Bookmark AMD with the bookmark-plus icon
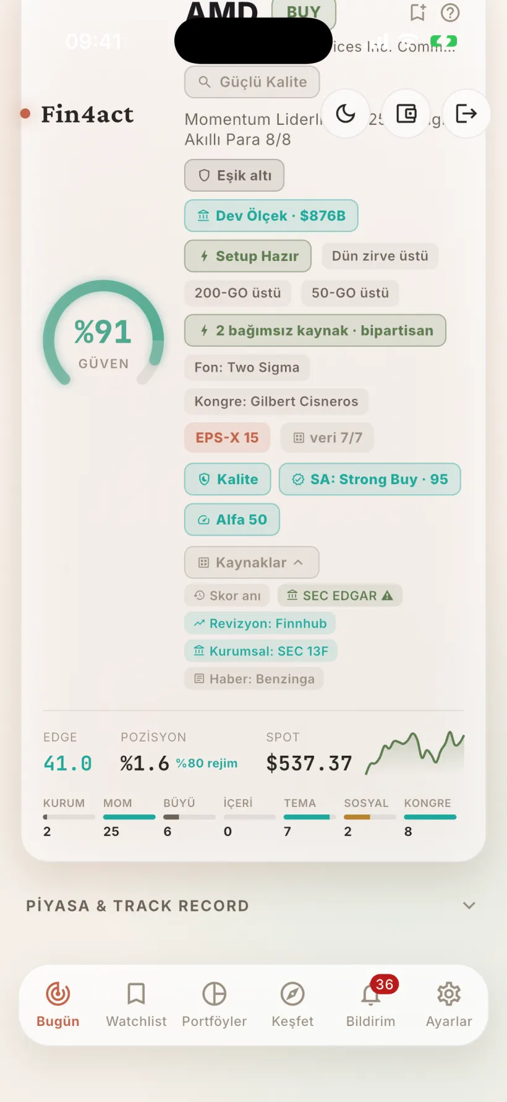 point(418,12)
